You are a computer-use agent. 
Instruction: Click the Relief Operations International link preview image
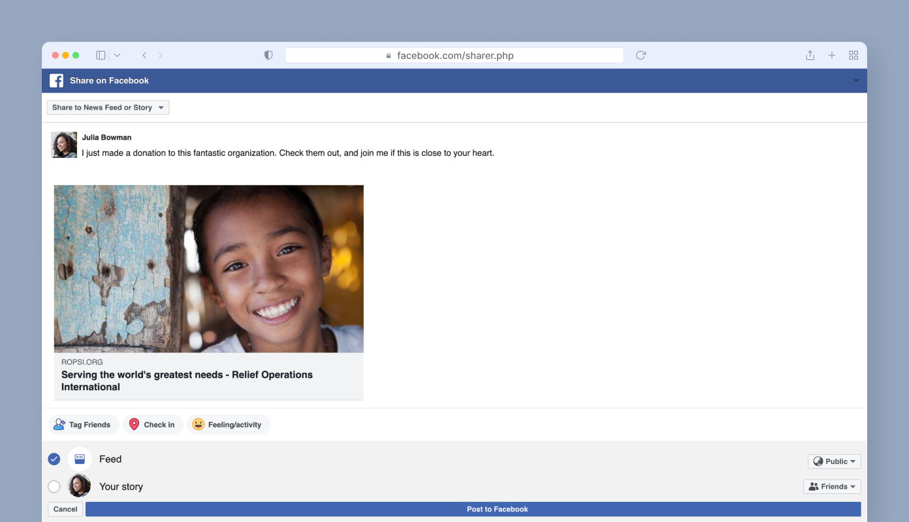[x=208, y=269]
